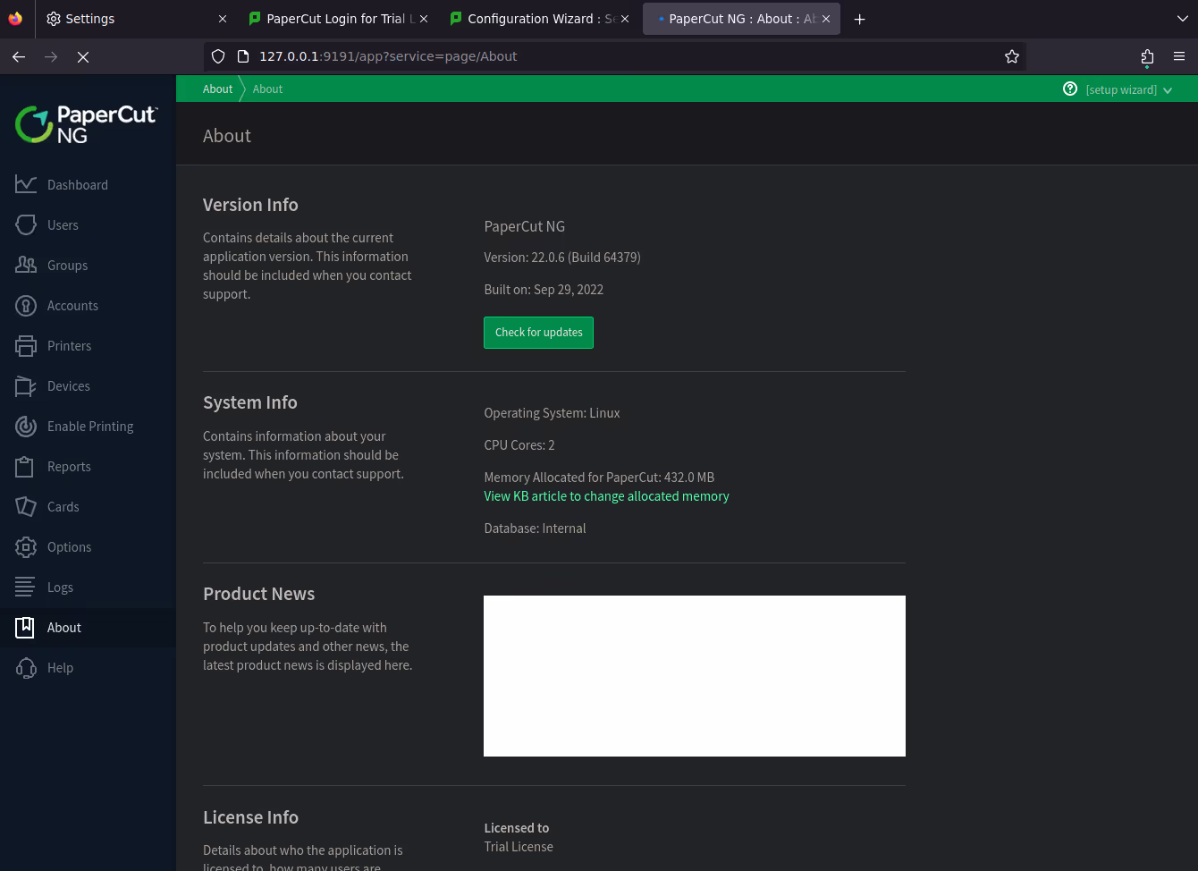Click the Trial License text
The image size is (1198, 871).
(519, 847)
